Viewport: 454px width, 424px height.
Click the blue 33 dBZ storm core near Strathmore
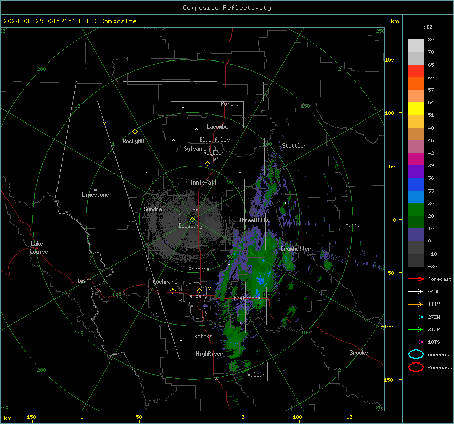(x=260, y=280)
